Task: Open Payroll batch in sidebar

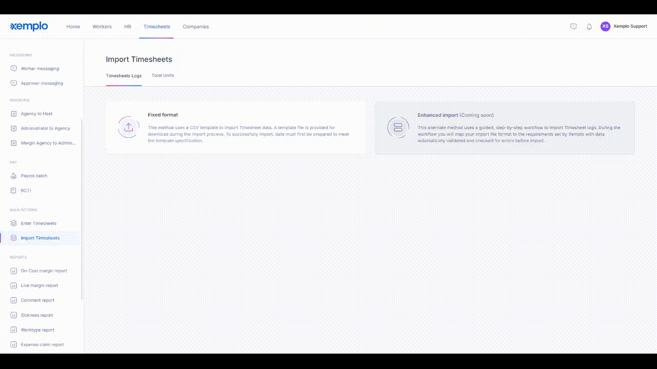Action: point(34,176)
